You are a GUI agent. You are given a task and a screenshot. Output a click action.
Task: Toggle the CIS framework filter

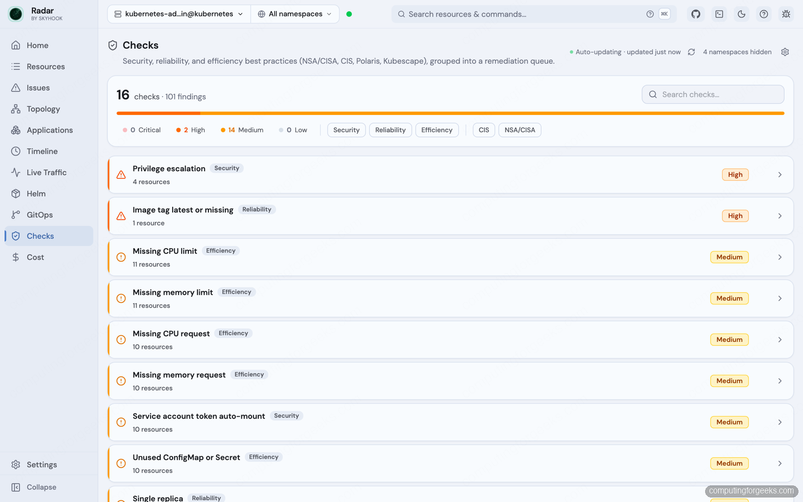484,130
